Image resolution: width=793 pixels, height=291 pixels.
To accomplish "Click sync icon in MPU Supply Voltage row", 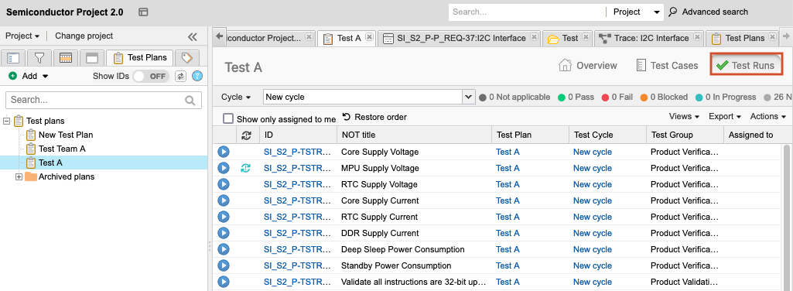I will click(245, 168).
